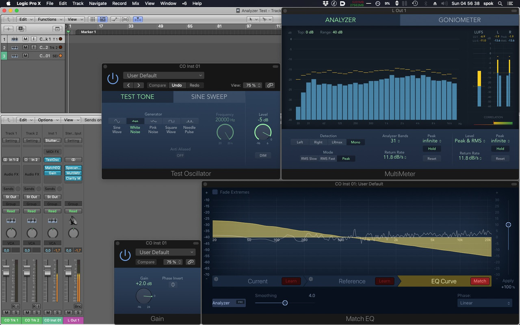This screenshot has width=520, height=325.
Task: Select the Square Wave generator
Action: 171,121
